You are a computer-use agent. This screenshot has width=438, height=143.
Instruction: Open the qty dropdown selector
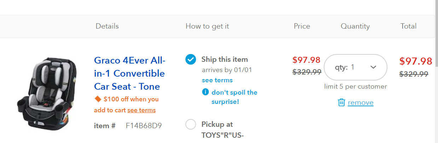[355, 67]
